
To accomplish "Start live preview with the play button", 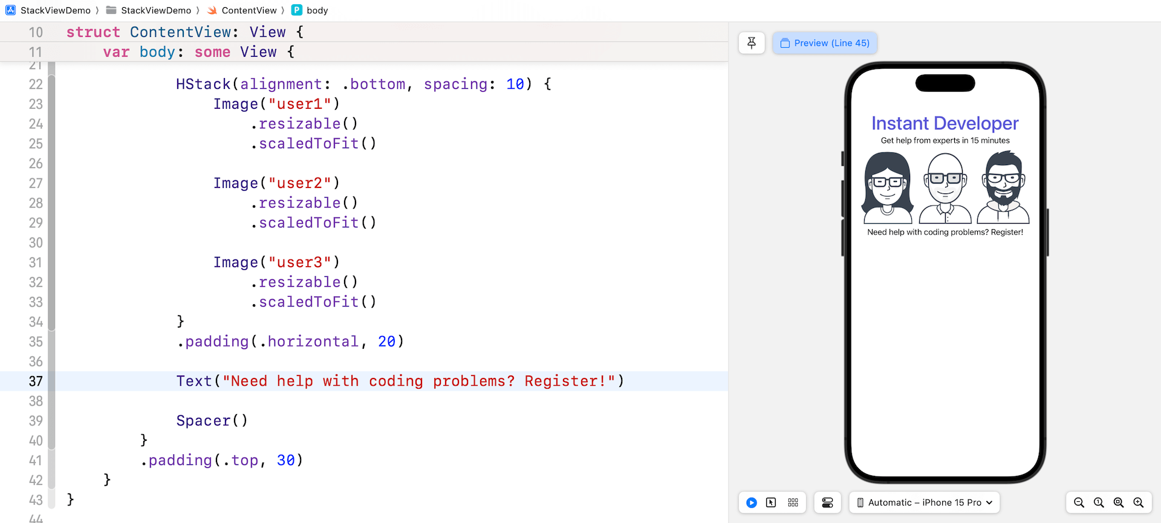I will (x=752, y=502).
